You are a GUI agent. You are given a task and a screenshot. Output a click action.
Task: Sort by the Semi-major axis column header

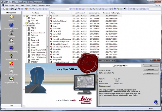pyautogui.click(x=94, y=13)
